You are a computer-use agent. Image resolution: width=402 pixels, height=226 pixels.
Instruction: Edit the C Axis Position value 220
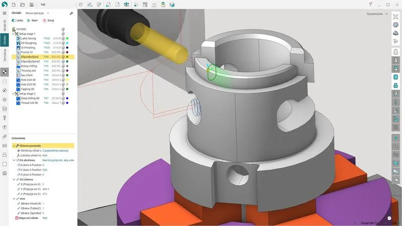tap(45, 170)
